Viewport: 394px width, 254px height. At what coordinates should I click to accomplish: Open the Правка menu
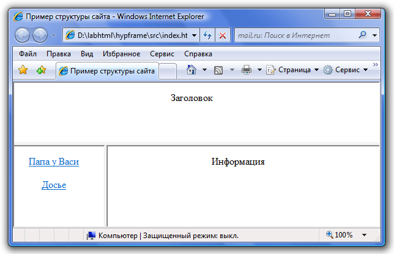pyautogui.click(x=59, y=54)
